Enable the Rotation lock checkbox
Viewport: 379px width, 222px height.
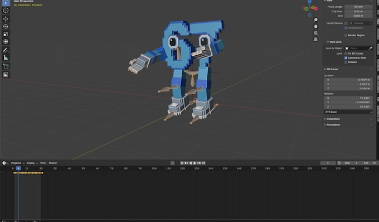point(346,62)
